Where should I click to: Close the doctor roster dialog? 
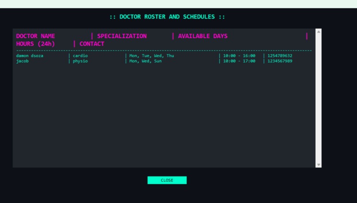(167, 180)
